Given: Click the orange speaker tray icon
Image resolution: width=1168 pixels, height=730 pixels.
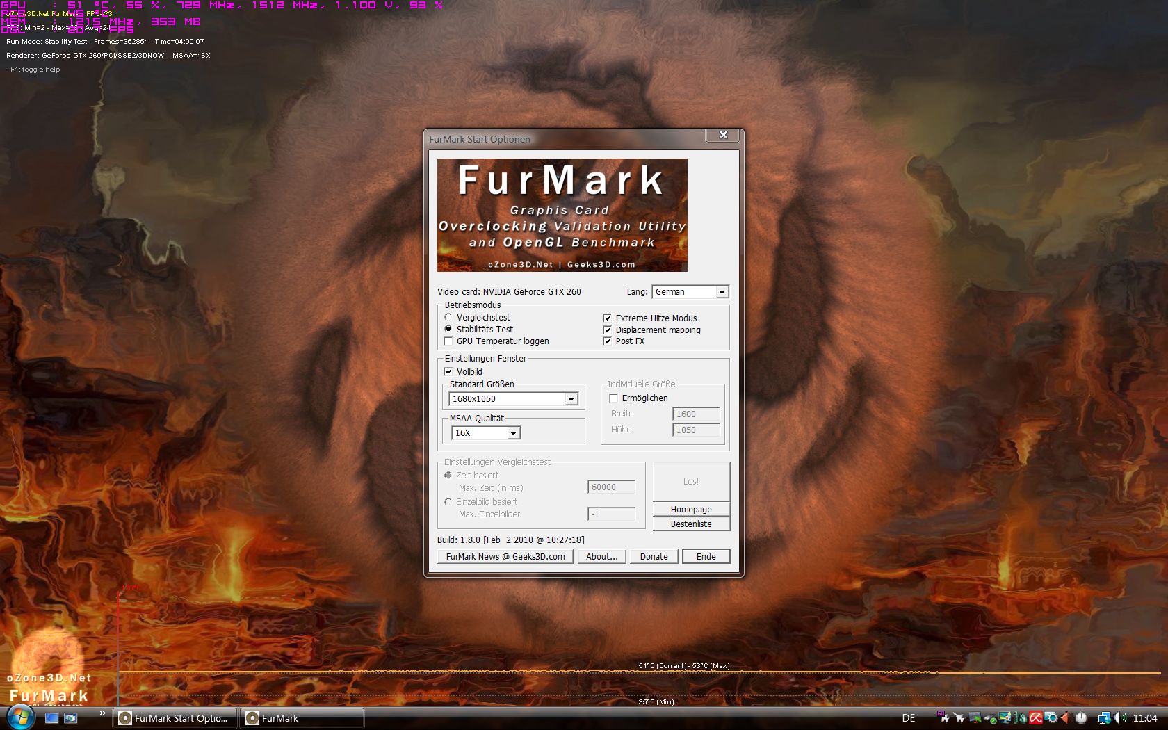Looking at the screenshot, I should pyautogui.click(x=1066, y=718).
